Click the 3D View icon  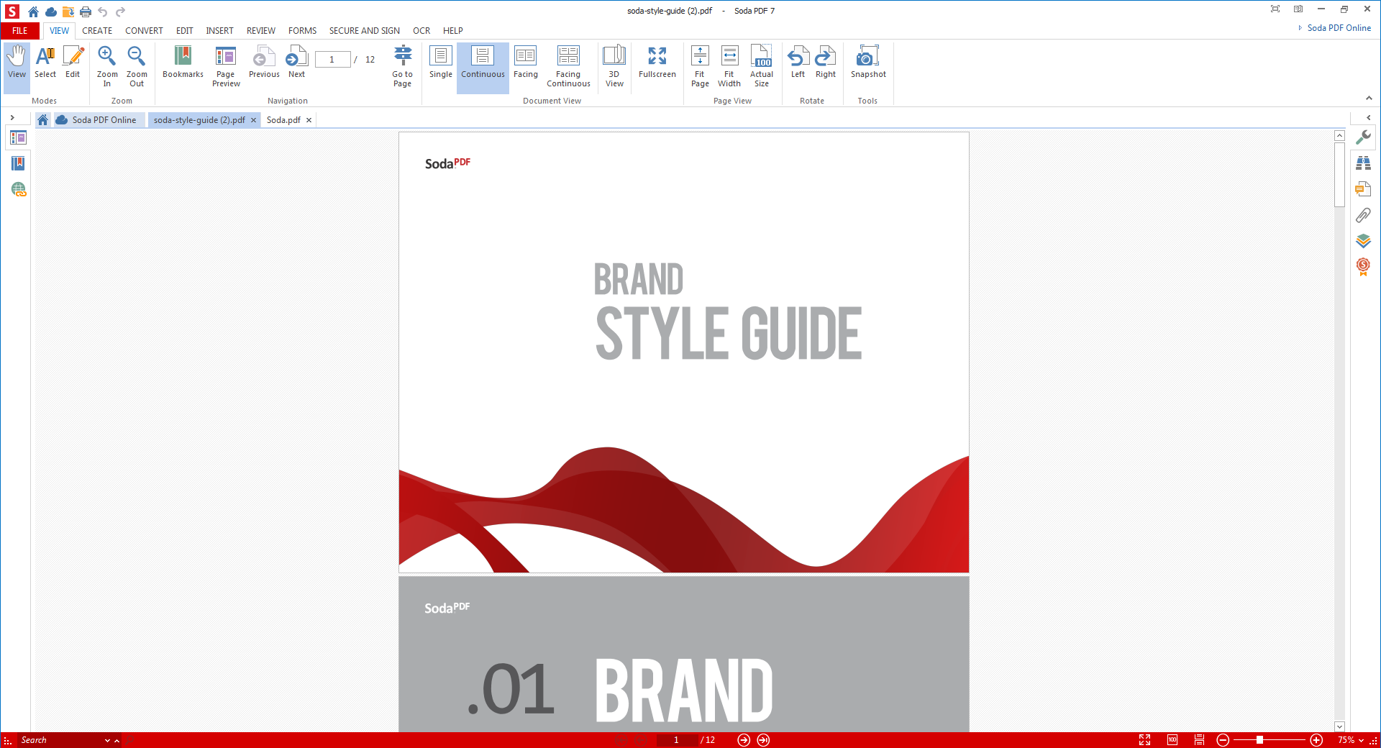(614, 65)
